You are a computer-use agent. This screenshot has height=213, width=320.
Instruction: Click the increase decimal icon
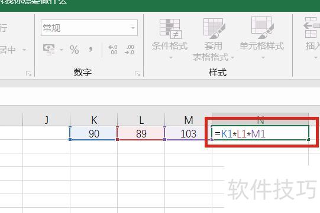click(113, 50)
